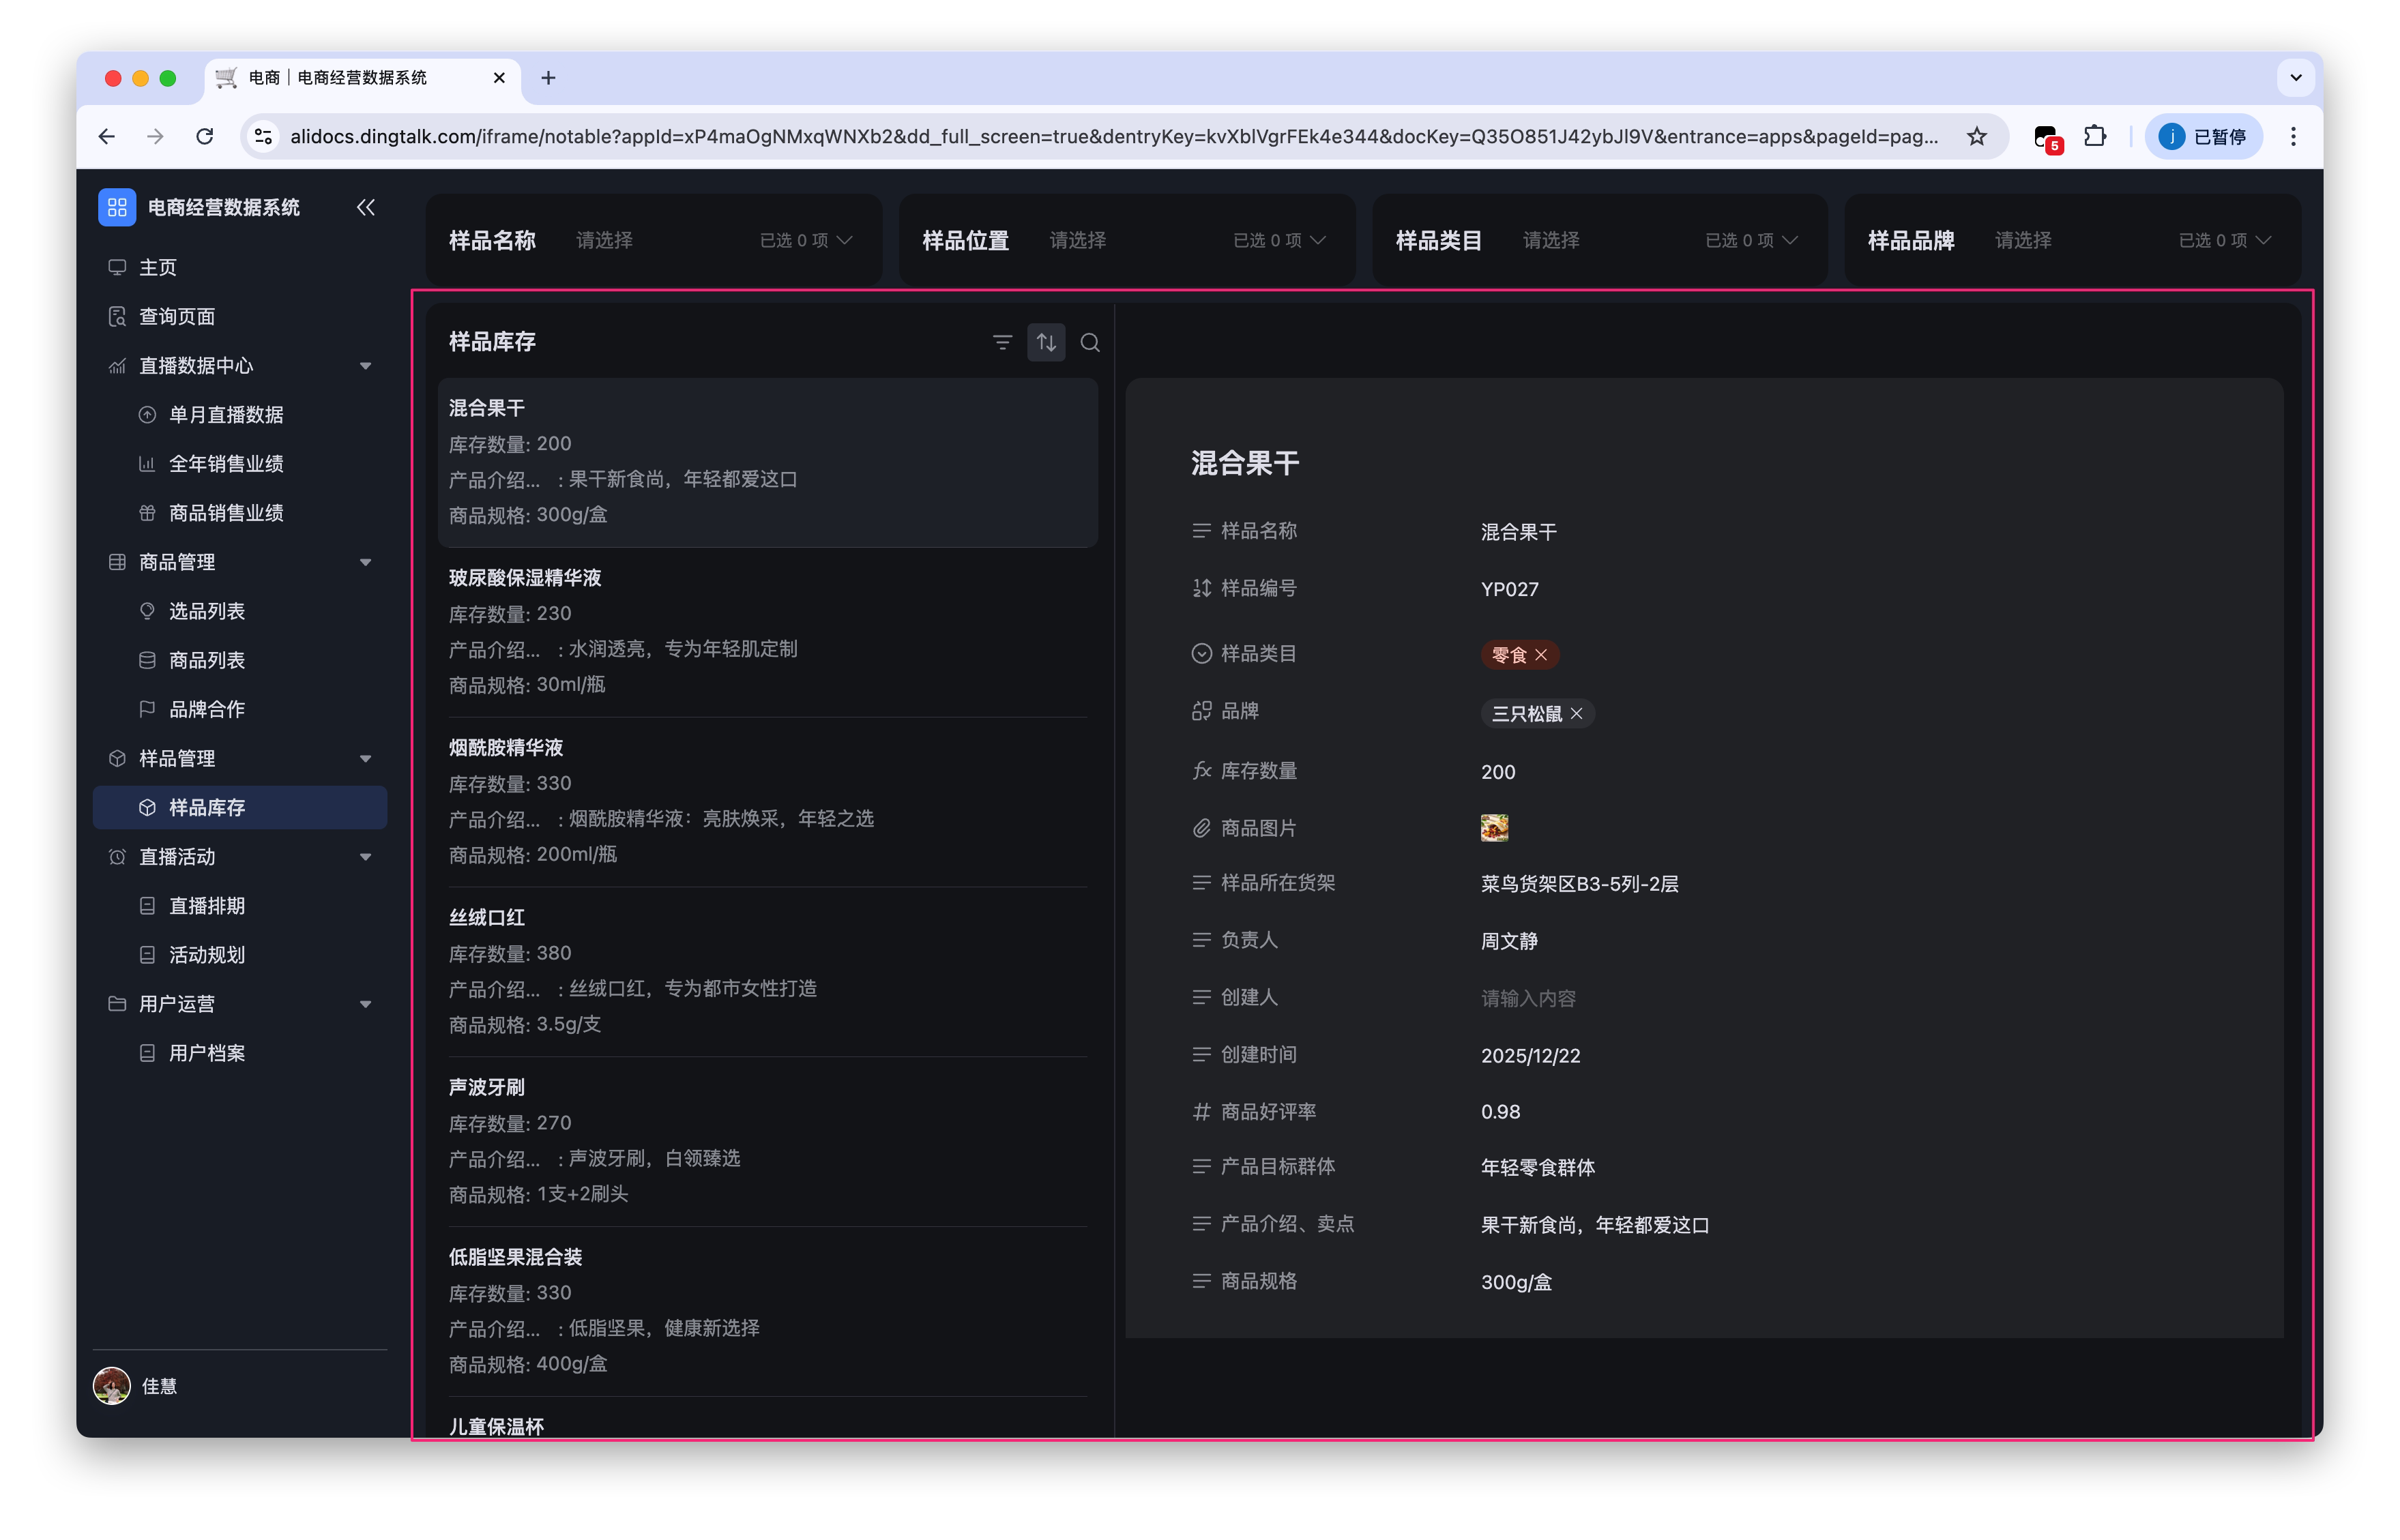Viewport: 2400px width, 1540px height.
Task: Bookmark this page with the star icon
Action: (x=1976, y=137)
